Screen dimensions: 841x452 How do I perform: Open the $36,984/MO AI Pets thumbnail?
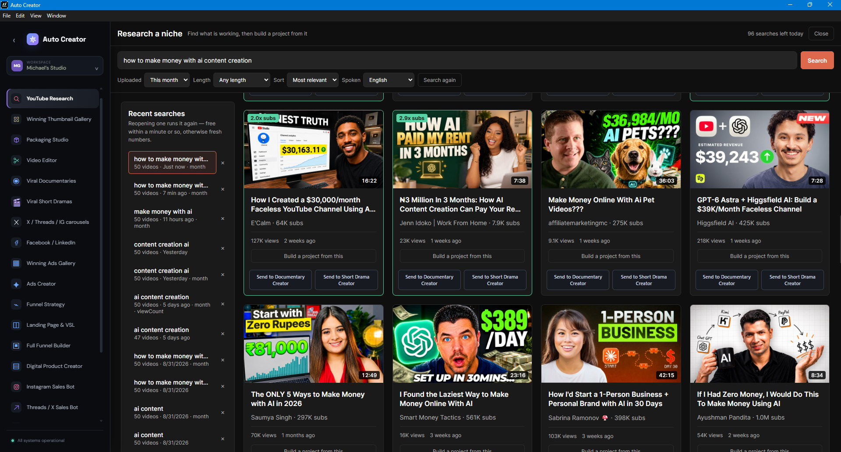(x=611, y=149)
